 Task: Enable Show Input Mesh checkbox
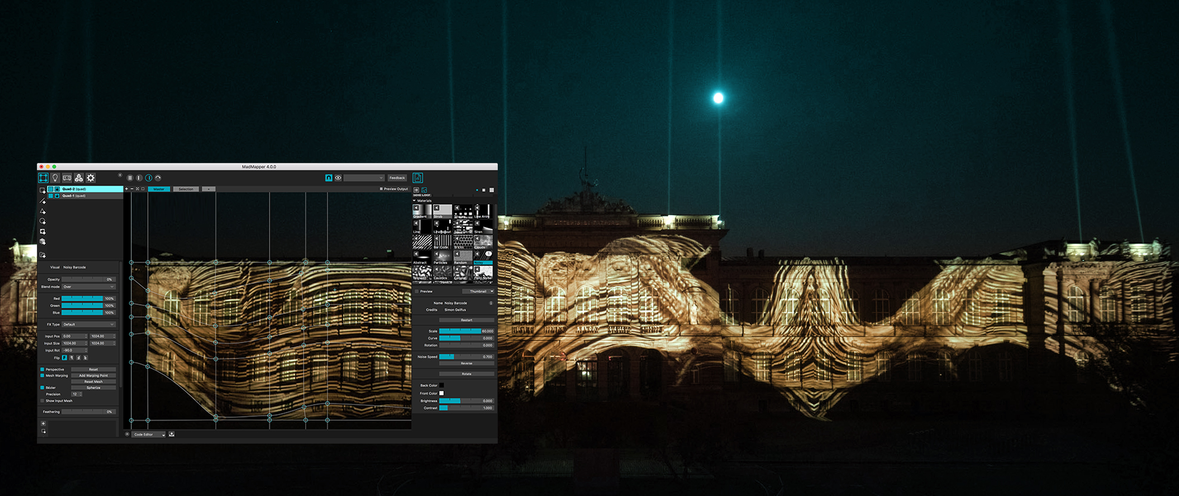[42, 401]
